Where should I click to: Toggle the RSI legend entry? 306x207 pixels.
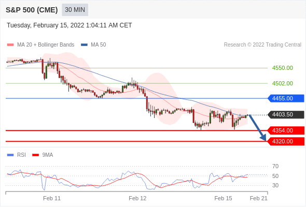pos(17,155)
